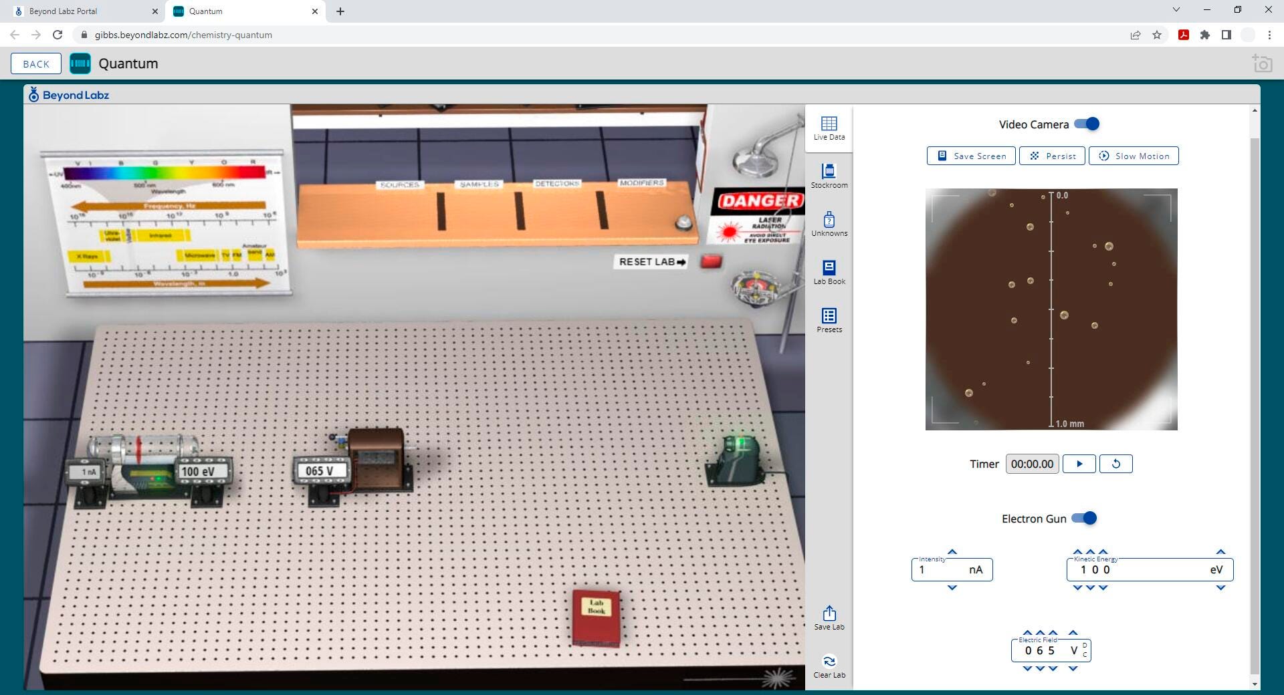This screenshot has width=1284, height=695.
Task: Click the screenshot camera icon
Action: click(x=1261, y=63)
